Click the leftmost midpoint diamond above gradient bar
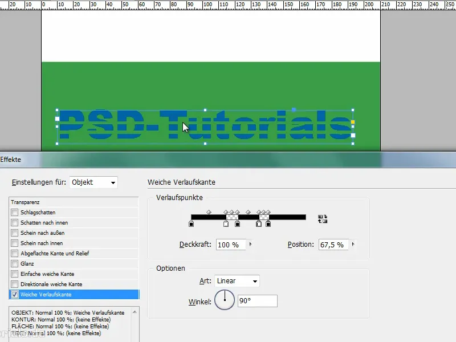 (209, 212)
